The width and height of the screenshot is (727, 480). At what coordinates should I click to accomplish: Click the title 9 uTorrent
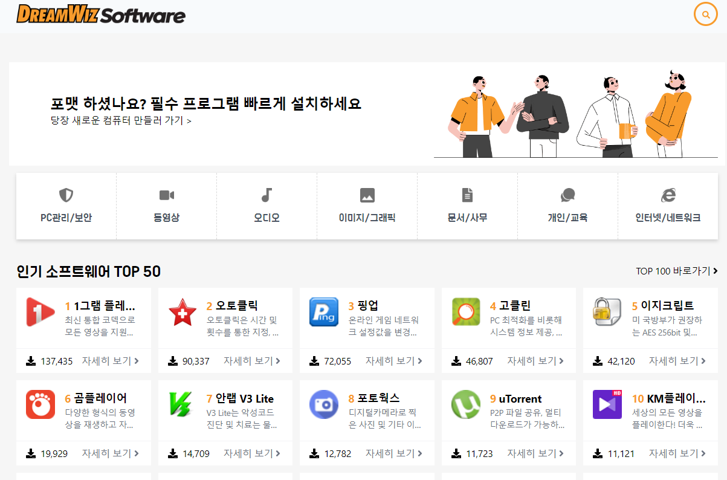(x=515, y=398)
